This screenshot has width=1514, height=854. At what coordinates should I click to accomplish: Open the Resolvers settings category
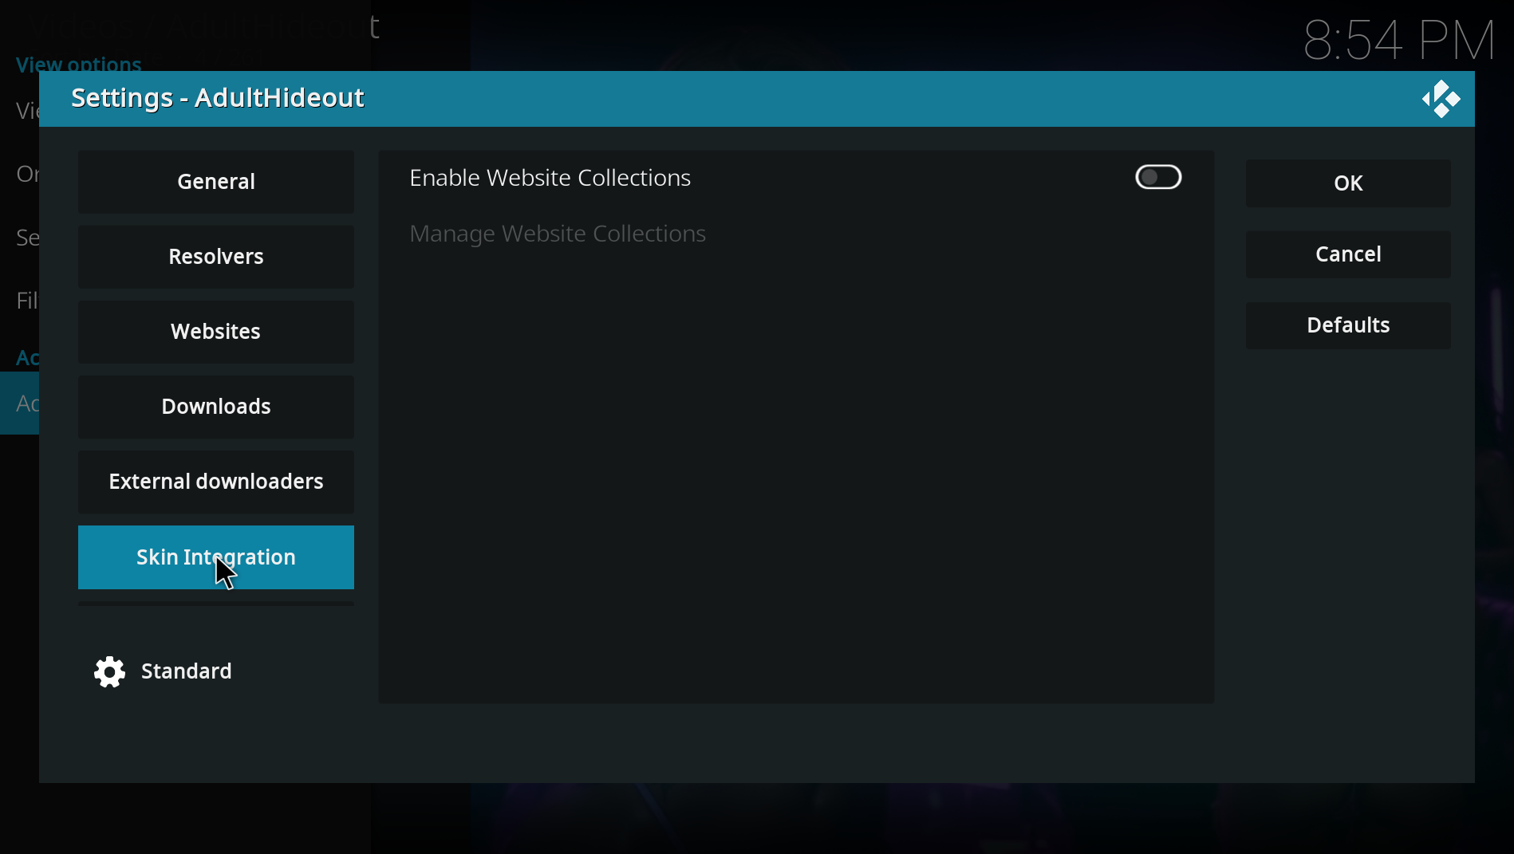[x=216, y=257]
